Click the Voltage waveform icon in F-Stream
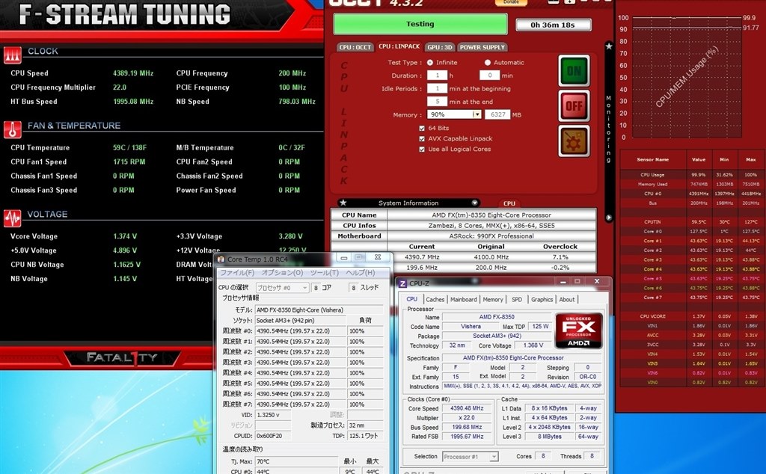This screenshot has width=766, height=474. tap(12, 218)
